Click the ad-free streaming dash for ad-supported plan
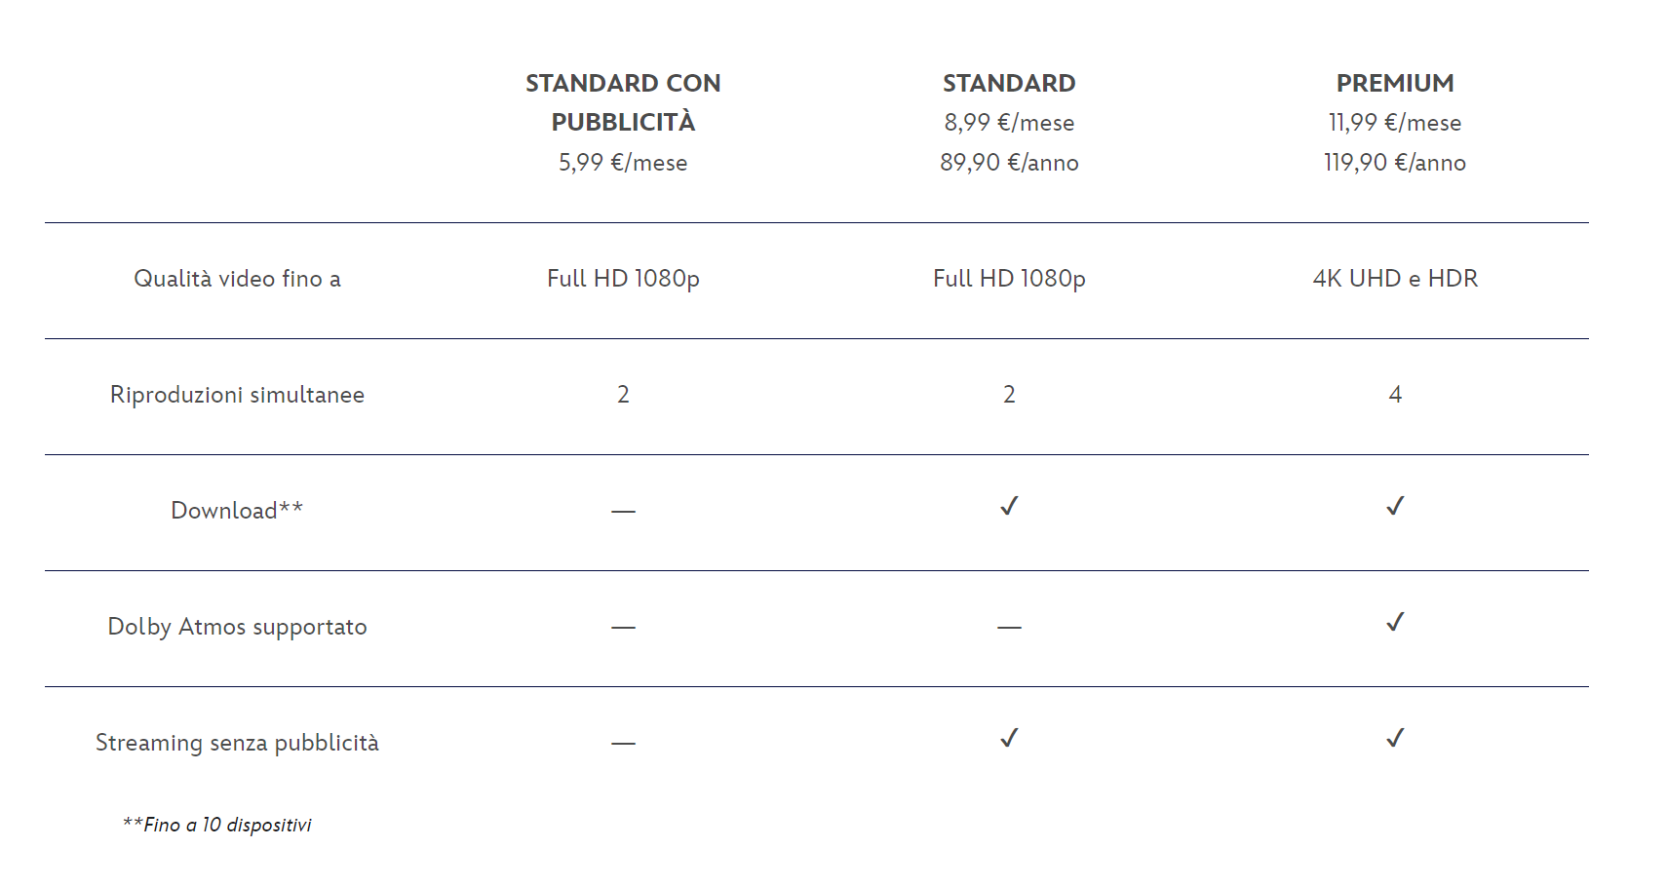Screen dimensions: 1667x887 623,743
